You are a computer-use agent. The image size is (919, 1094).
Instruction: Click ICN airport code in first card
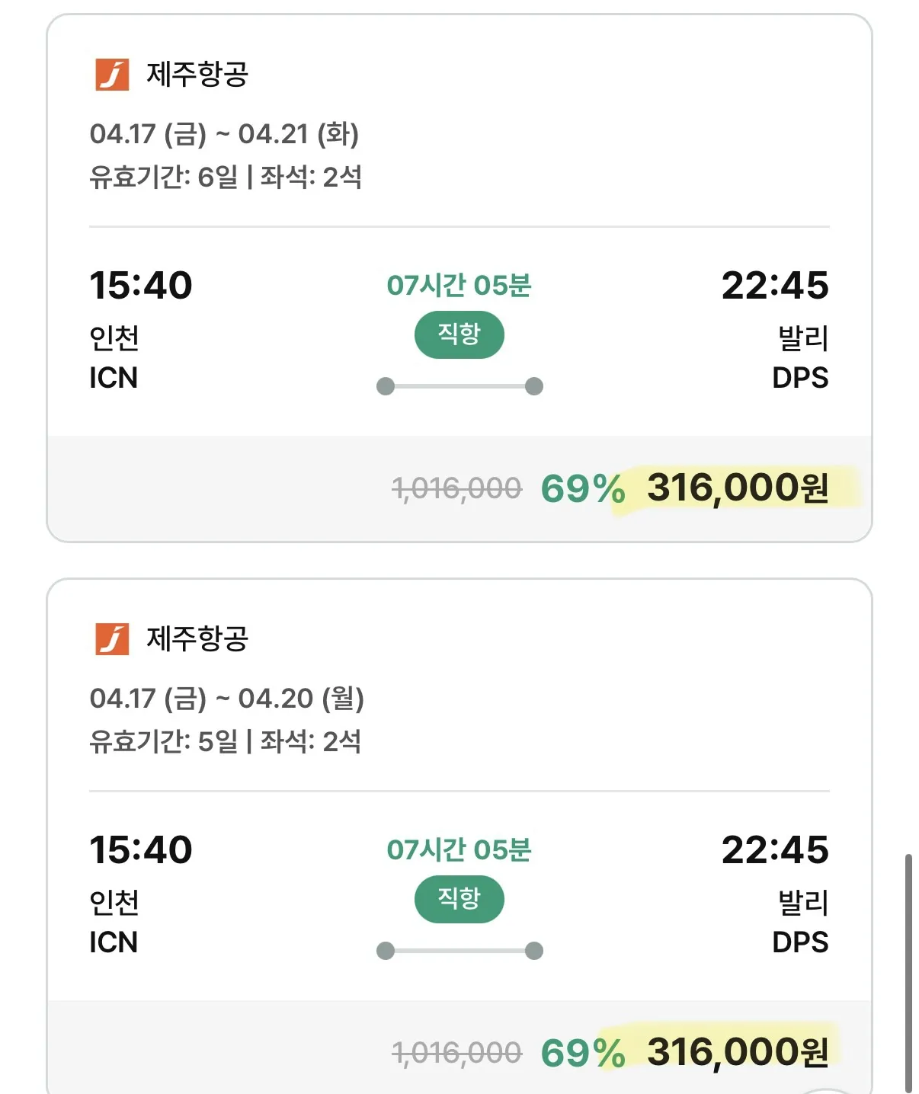point(114,378)
